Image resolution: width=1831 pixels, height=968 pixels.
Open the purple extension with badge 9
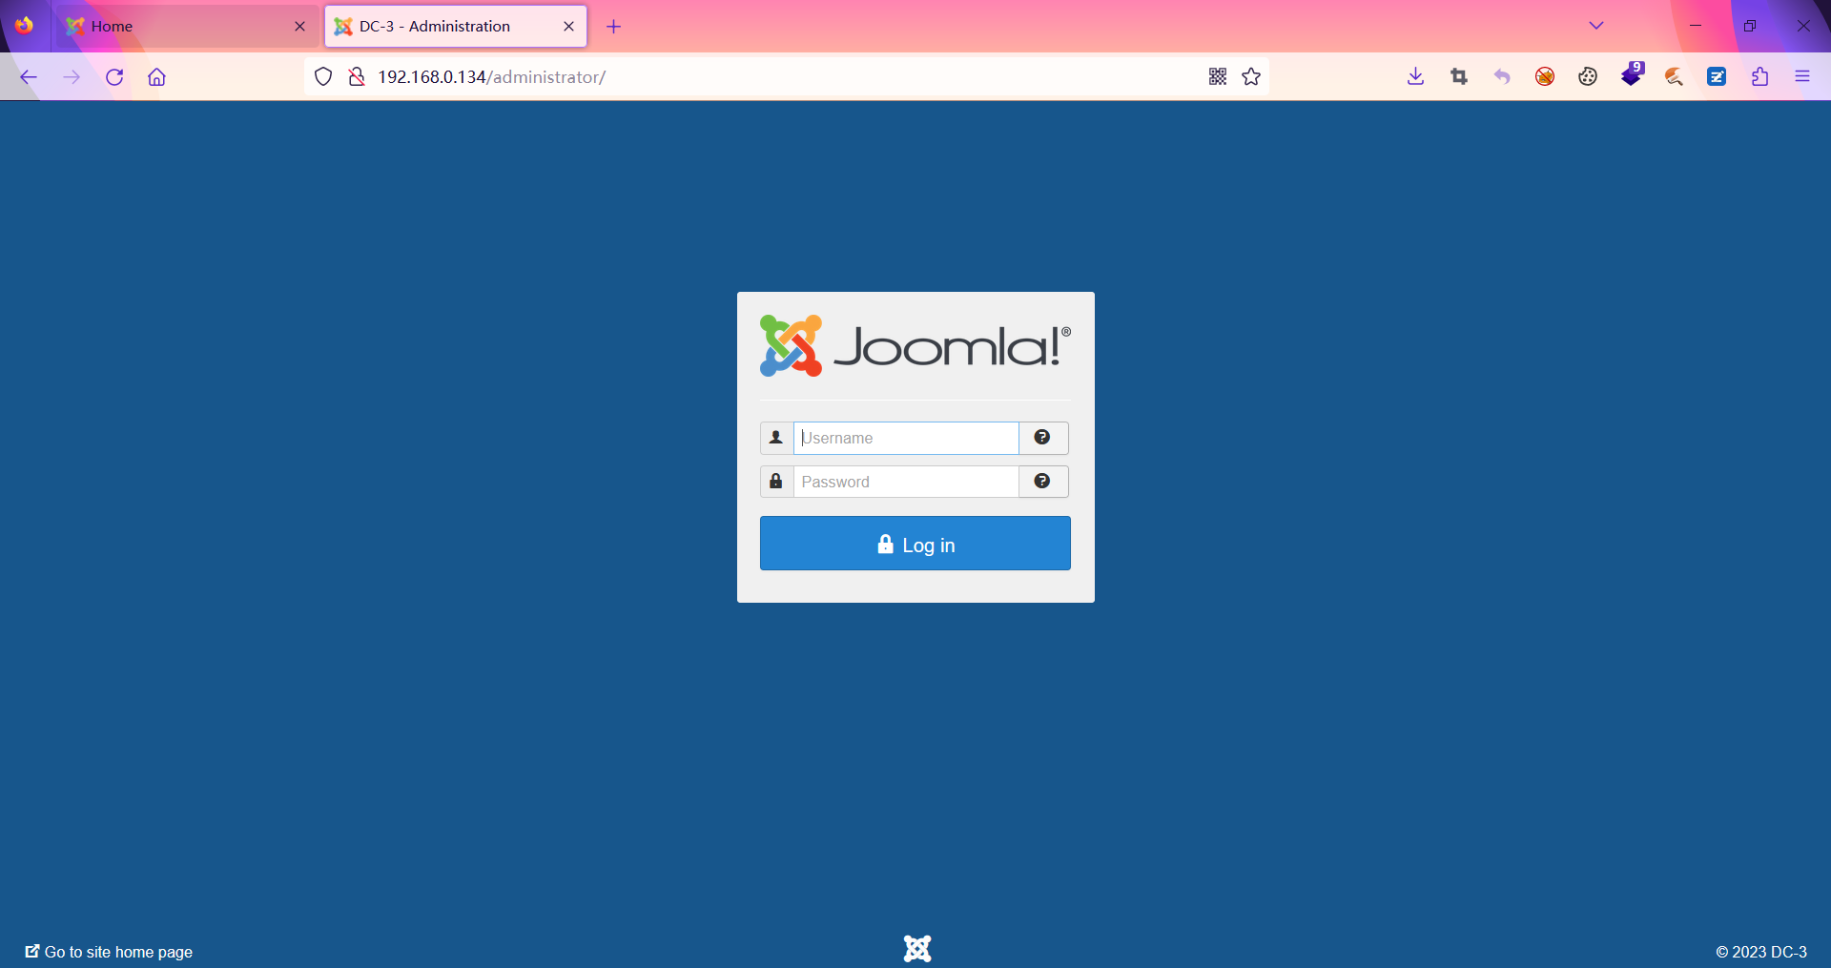pos(1632,75)
